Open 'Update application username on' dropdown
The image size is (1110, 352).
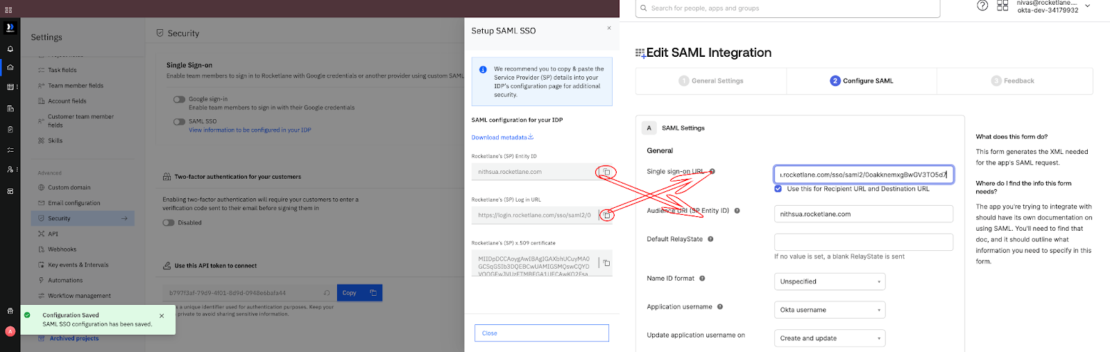[830, 338]
